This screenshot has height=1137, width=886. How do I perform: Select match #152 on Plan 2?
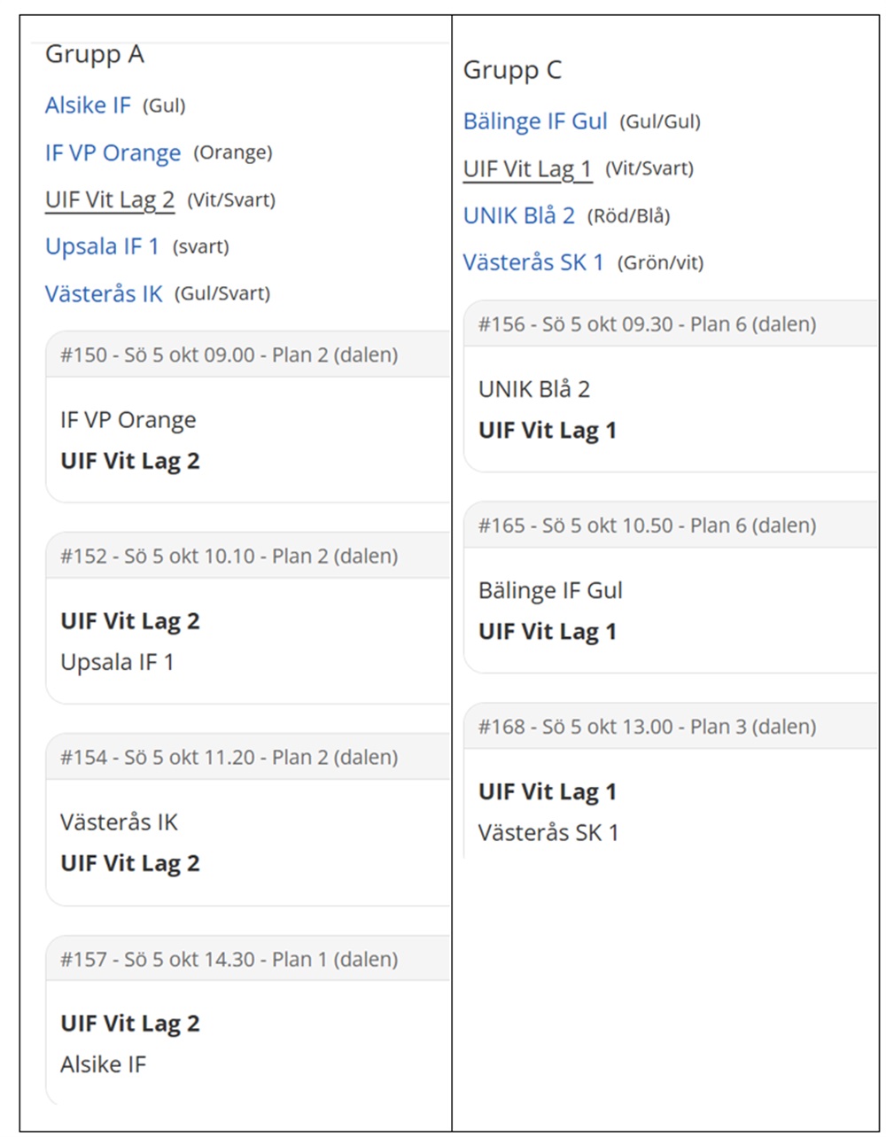(229, 557)
